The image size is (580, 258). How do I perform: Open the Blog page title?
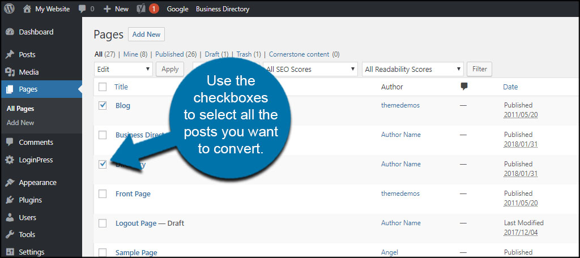pos(123,106)
